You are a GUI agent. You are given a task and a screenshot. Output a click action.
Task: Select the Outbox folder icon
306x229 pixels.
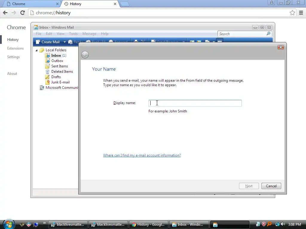point(48,61)
